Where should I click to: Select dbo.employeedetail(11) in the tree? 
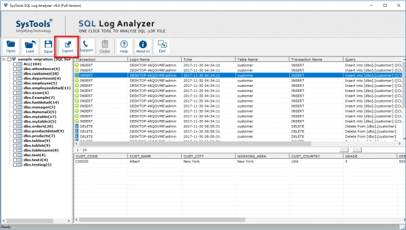(x=47, y=88)
